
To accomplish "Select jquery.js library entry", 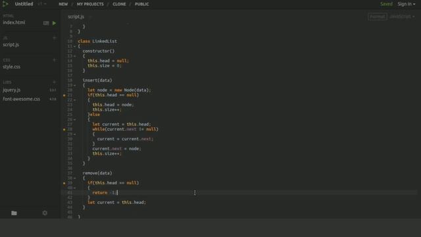I will [12, 90].
